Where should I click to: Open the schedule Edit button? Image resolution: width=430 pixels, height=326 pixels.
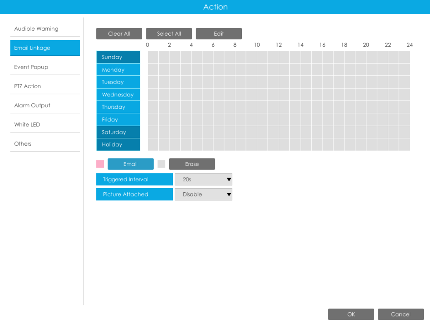[x=219, y=34]
